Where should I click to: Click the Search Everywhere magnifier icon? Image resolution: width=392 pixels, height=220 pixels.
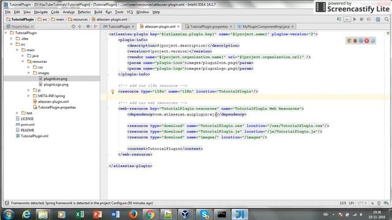point(386,19)
